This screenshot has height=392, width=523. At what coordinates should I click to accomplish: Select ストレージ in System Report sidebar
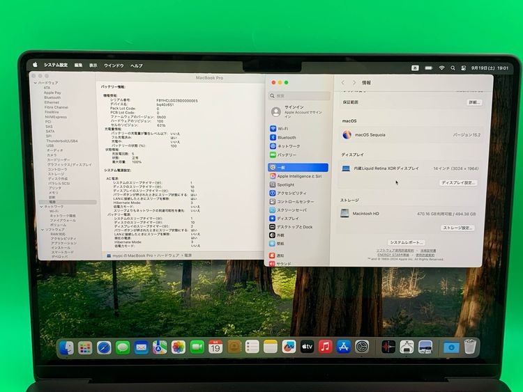click(x=56, y=174)
